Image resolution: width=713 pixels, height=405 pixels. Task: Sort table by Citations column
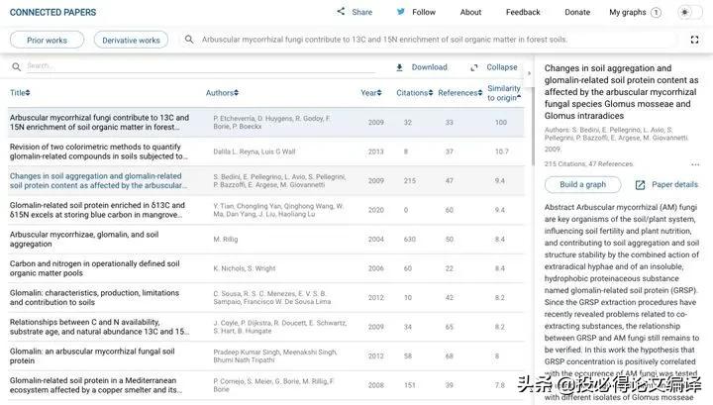[414, 93]
